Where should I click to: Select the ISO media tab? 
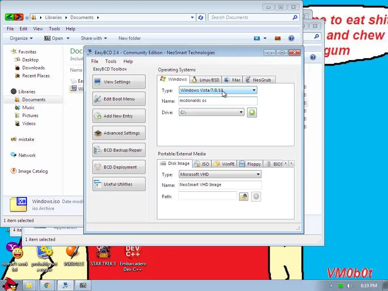[202, 164]
